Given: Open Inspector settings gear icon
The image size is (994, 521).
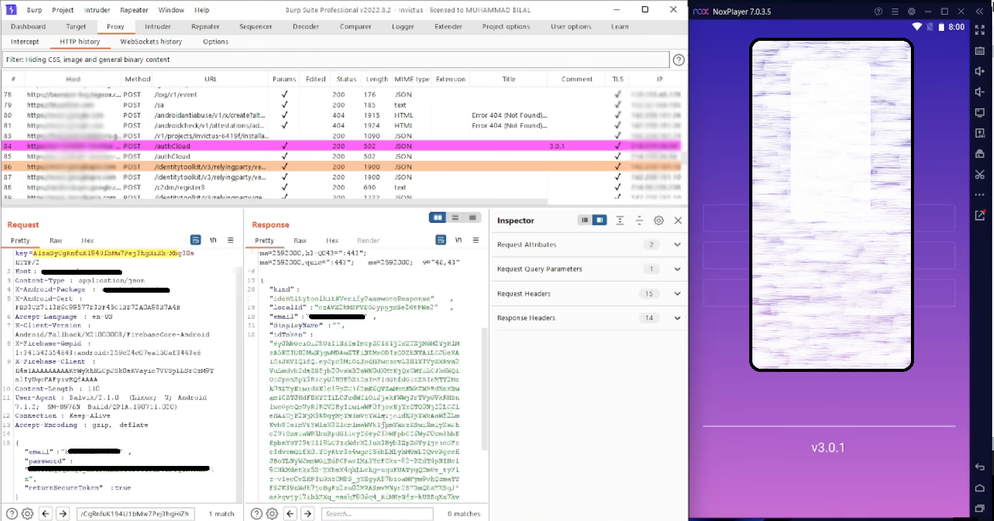Looking at the screenshot, I should [659, 220].
